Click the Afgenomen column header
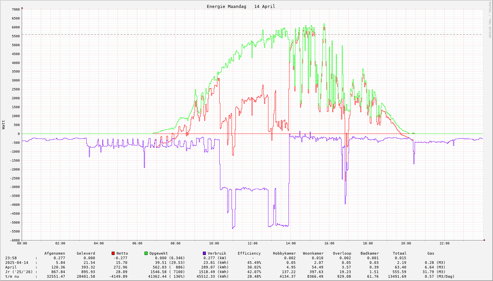493x281 pixels. coord(55,253)
